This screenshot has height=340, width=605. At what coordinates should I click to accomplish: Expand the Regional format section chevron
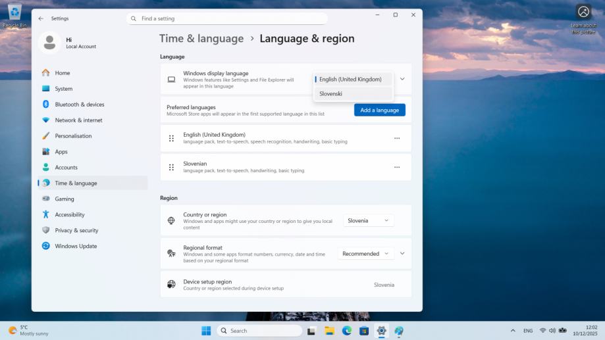click(402, 253)
